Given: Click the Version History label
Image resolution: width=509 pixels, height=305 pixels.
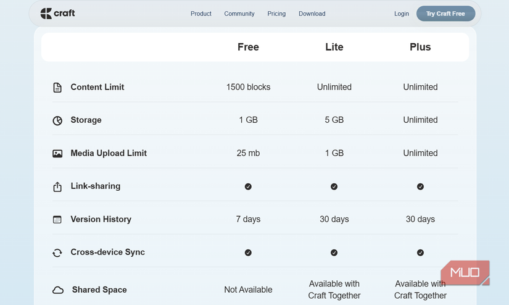Looking at the screenshot, I should 101,219.
